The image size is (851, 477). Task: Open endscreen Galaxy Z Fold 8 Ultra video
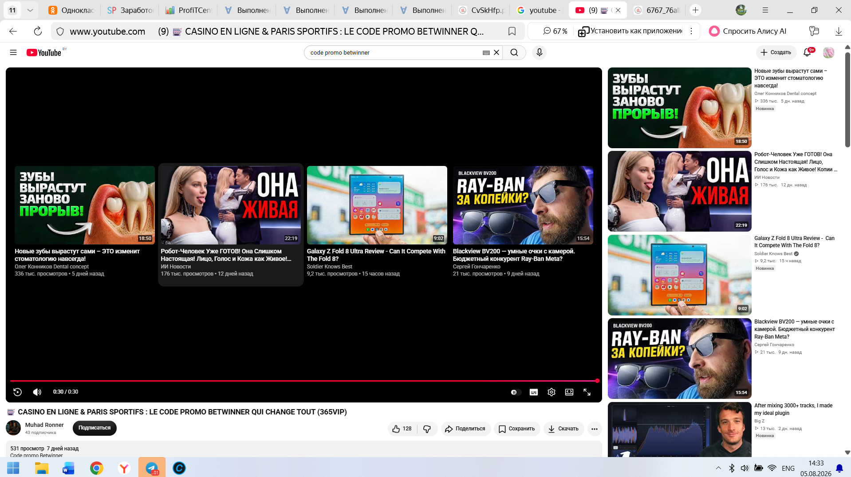tap(377, 205)
